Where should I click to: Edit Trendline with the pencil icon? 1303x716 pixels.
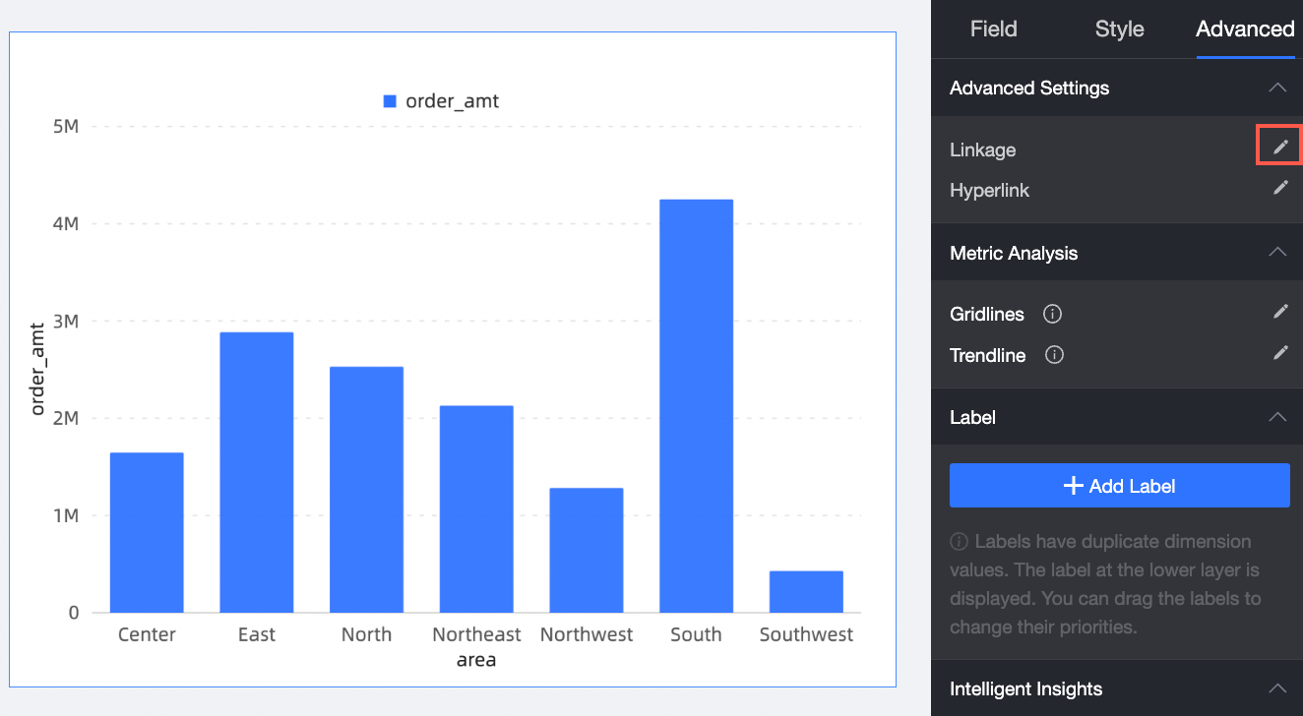1279,353
